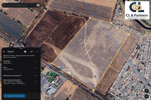Image resolution: width=151 pixels, height=100 pixels.
Task: Open the Estimación de elevación dropdown
Action: (x=35, y=82)
